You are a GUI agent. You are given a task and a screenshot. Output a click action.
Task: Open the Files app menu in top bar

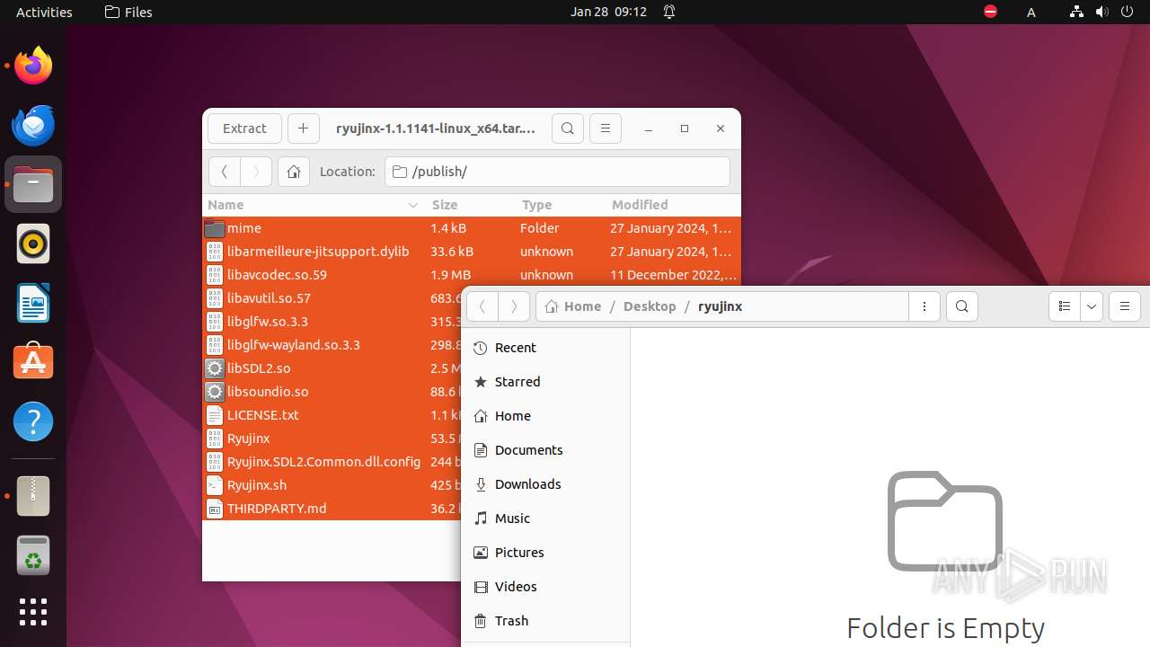click(128, 12)
